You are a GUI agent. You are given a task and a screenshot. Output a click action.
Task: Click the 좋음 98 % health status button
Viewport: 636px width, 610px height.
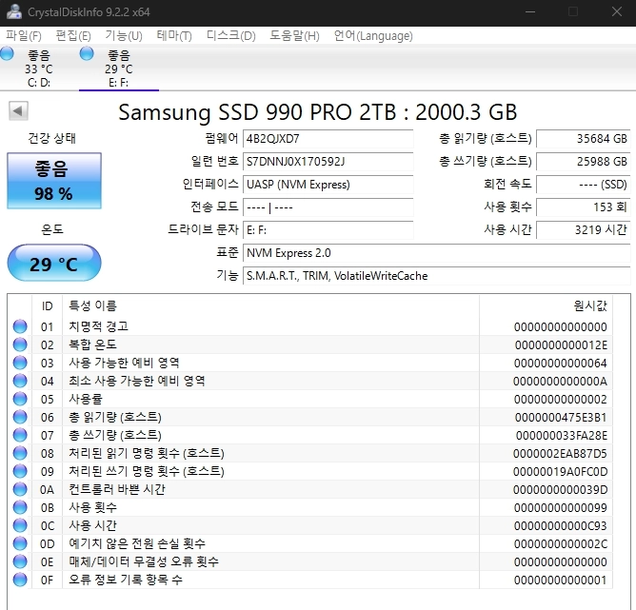point(54,181)
